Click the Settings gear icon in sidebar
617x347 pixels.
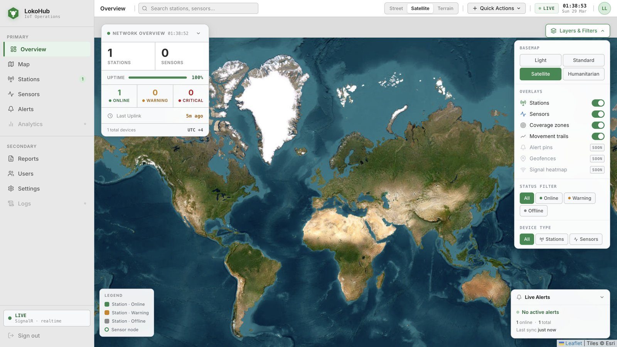click(11, 189)
